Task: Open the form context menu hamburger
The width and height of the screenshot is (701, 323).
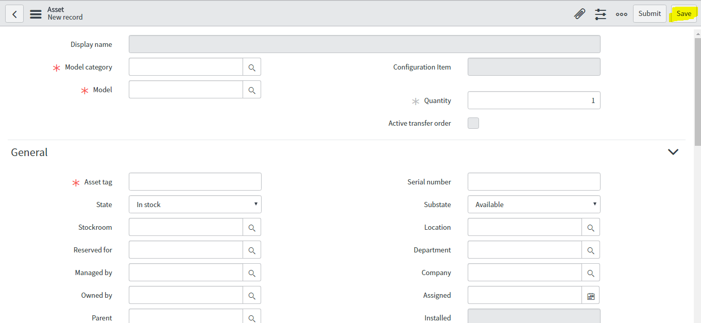Action: [35, 14]
